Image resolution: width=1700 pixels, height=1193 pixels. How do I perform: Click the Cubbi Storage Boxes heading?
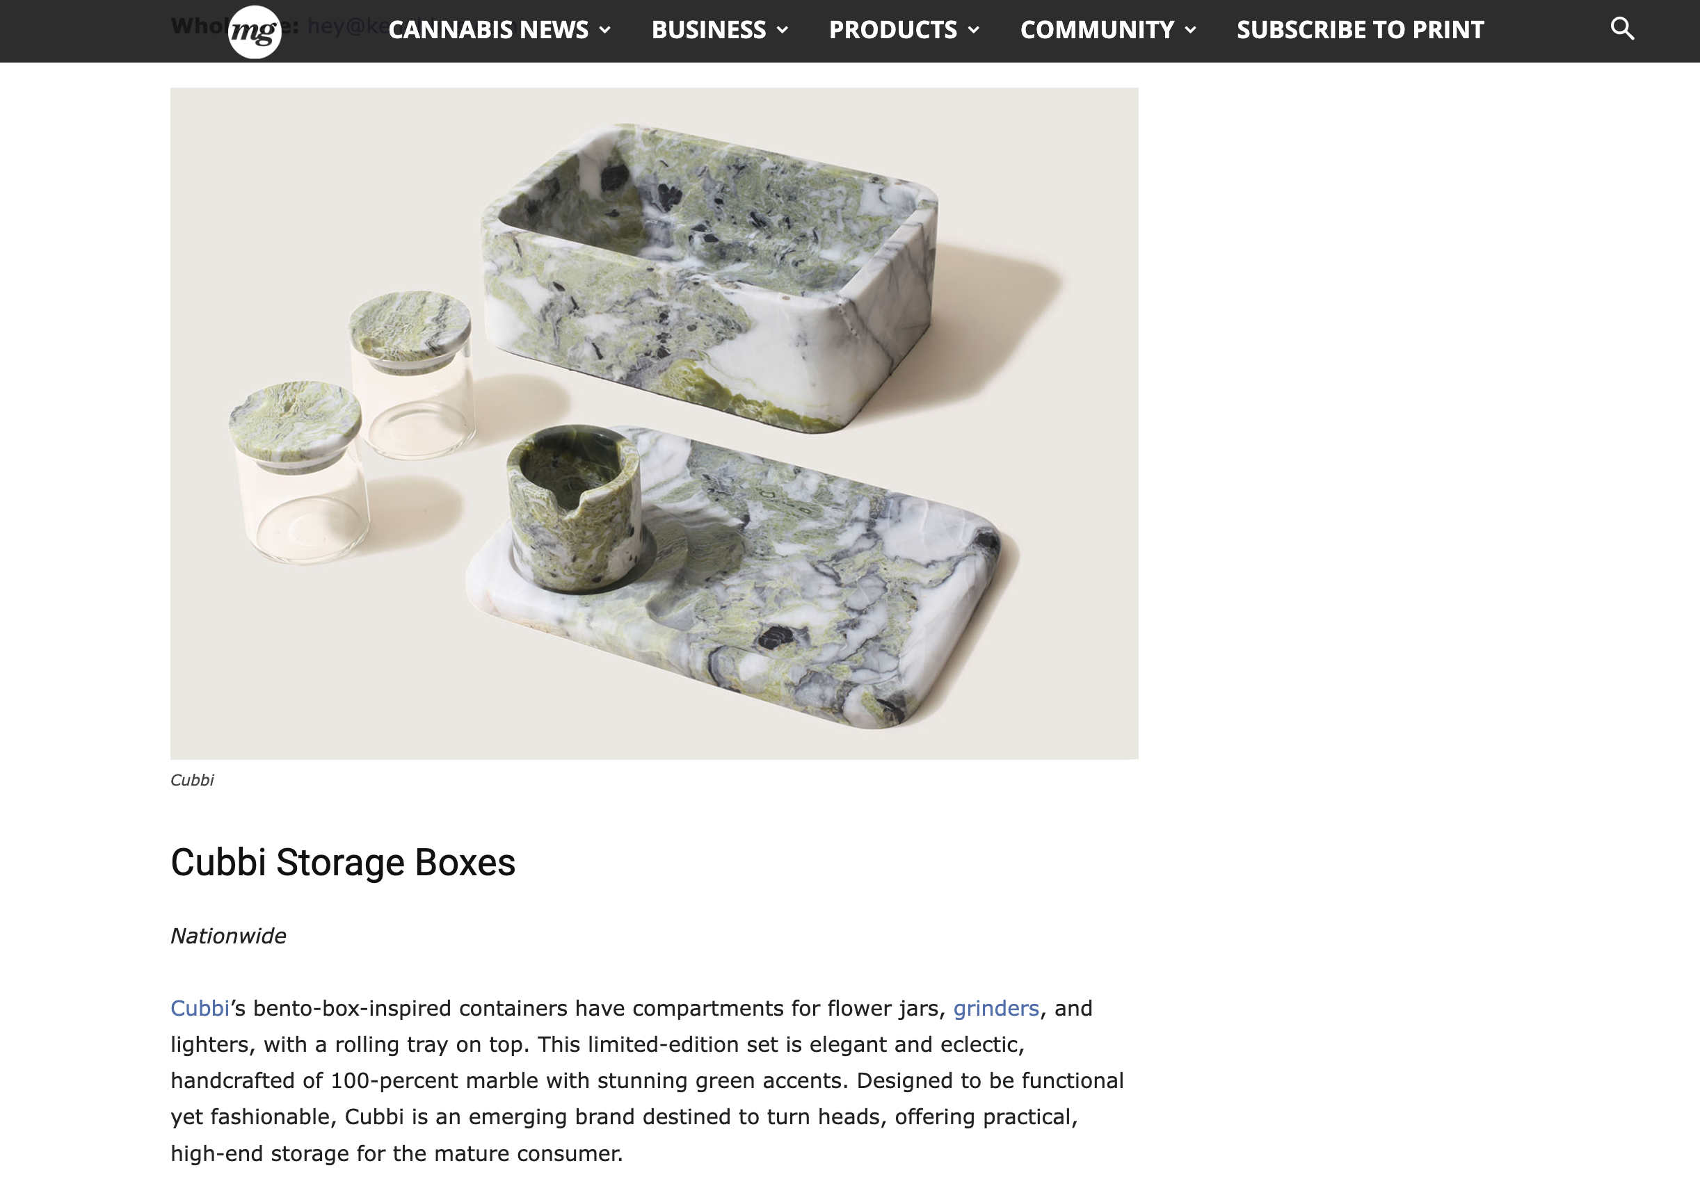pos(343,862)
